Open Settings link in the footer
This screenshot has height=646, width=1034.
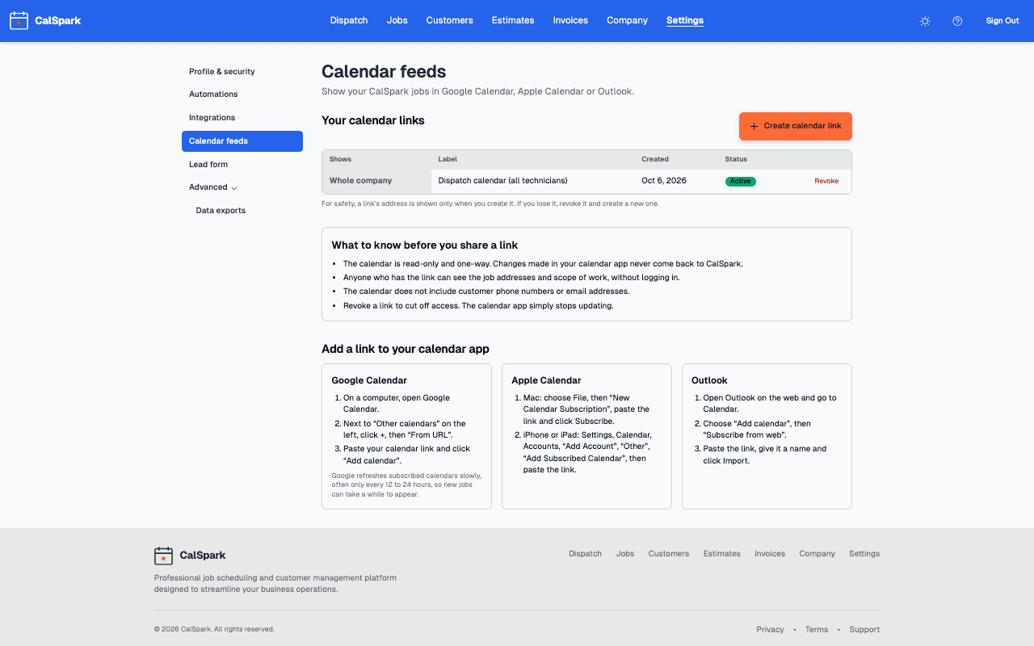[864, 554]
